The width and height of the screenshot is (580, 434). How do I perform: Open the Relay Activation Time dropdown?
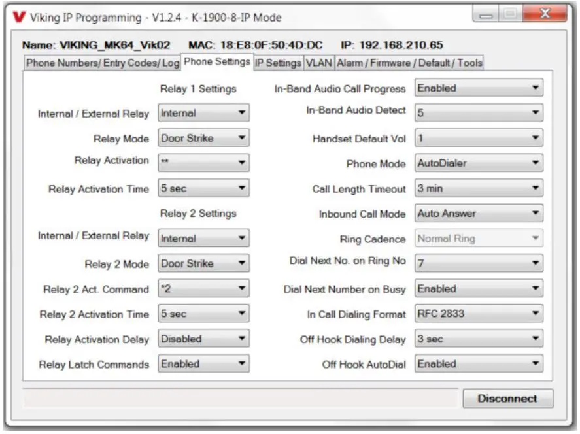click(204, 188)
